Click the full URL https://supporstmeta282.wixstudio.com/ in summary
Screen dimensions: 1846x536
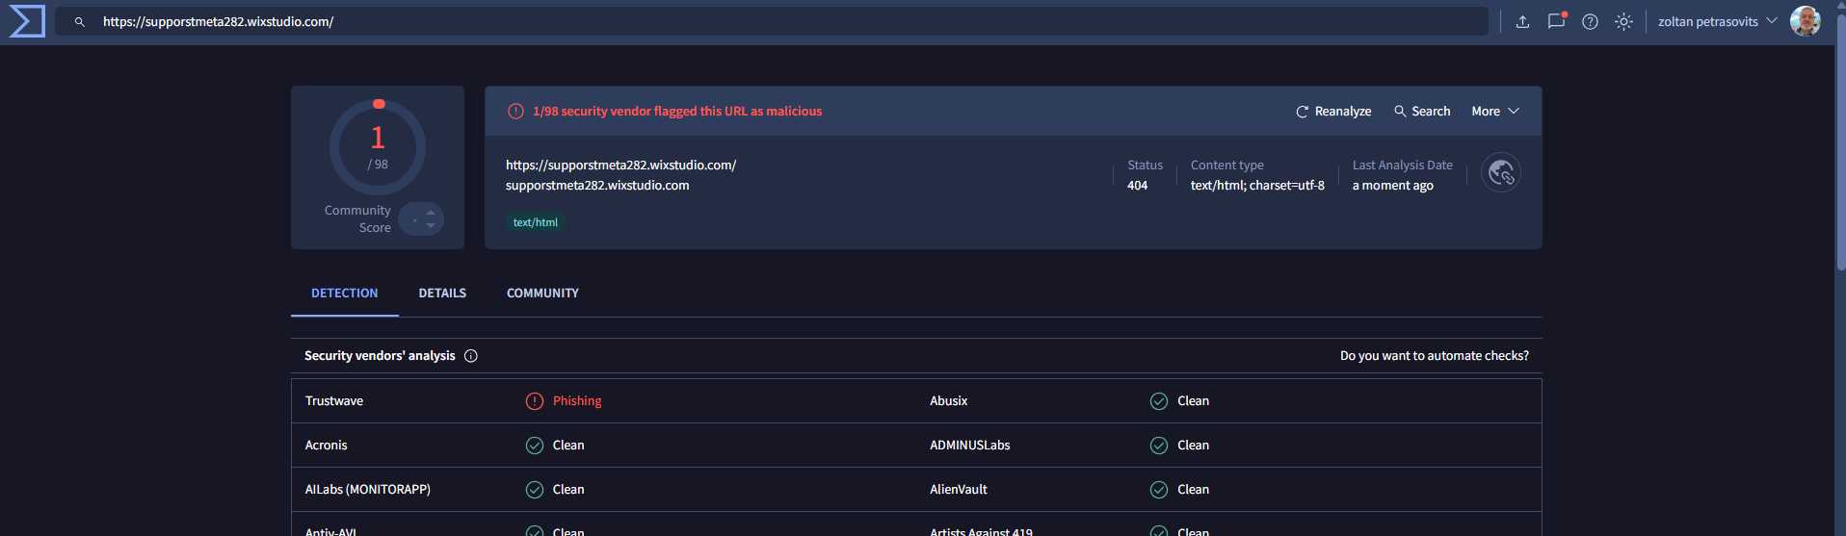620,166
